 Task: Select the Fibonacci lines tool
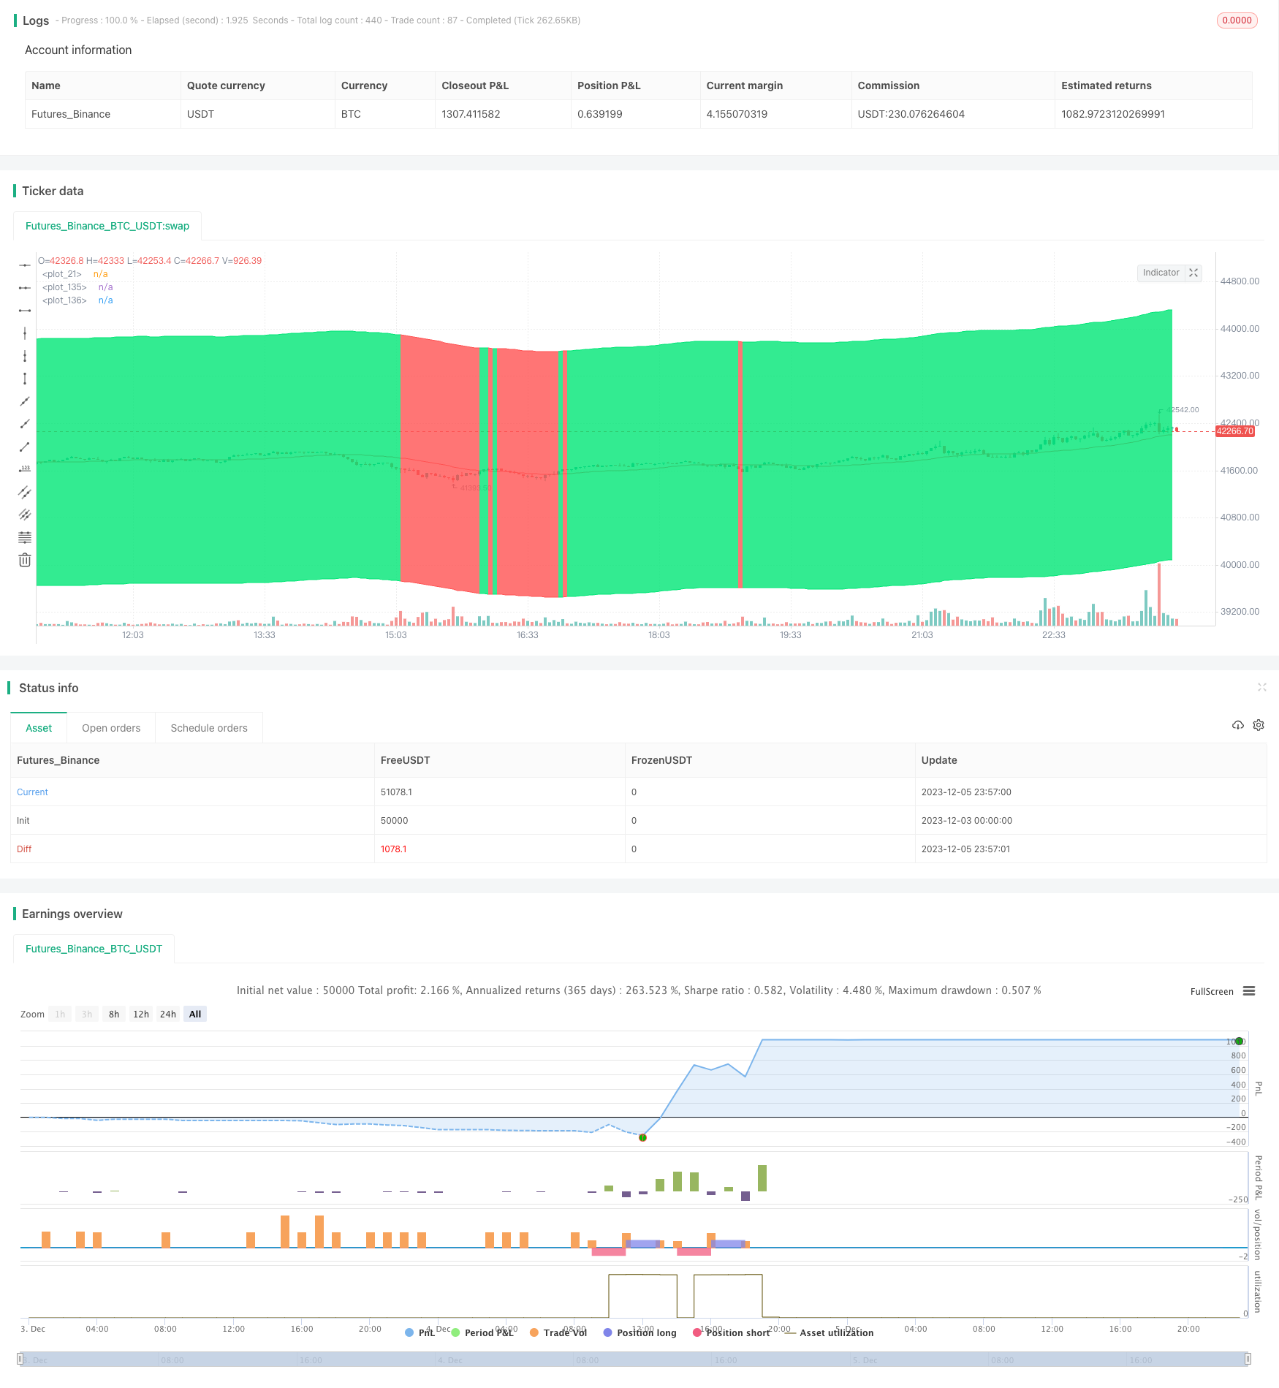[25, 537]
